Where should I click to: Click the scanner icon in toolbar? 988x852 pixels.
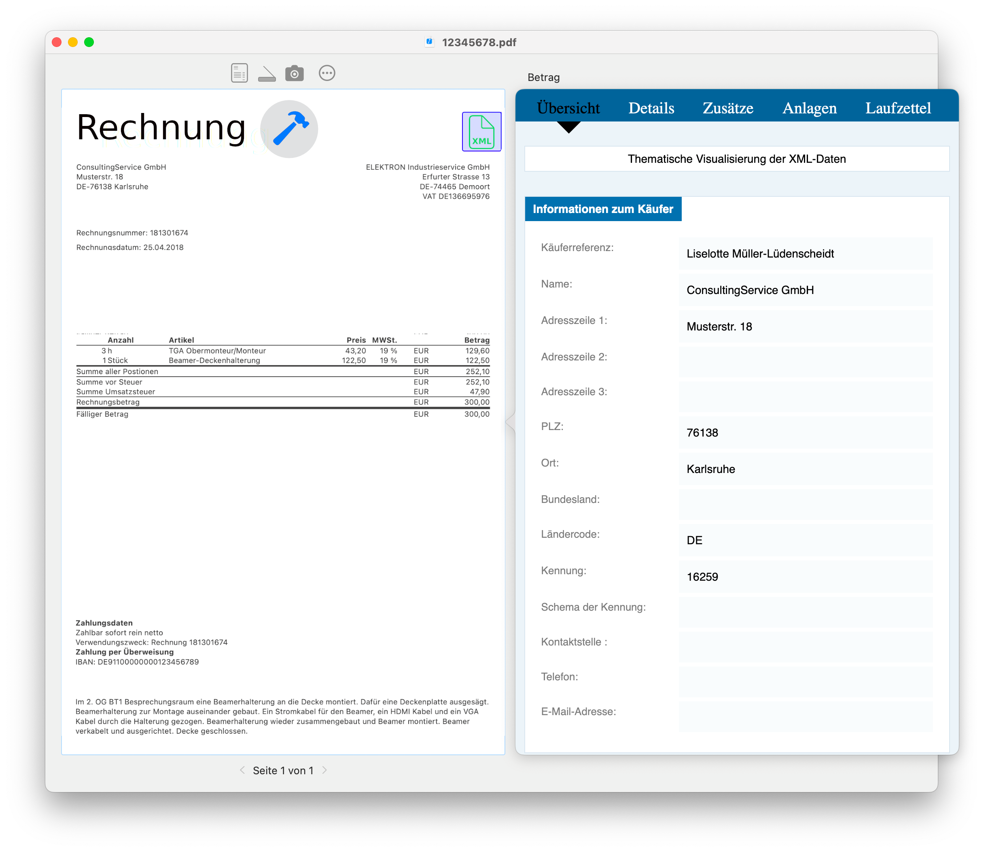(267, 74)
